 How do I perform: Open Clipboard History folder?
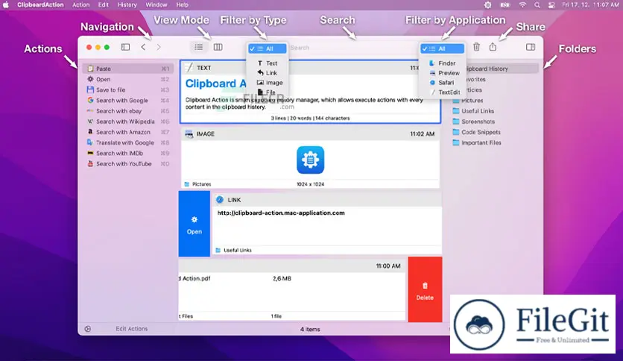point(496,69)
